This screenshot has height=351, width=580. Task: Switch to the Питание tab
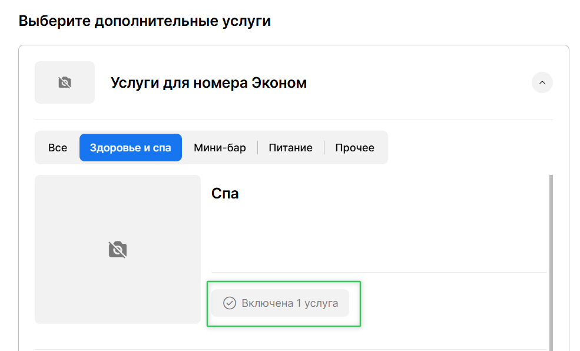290,147
